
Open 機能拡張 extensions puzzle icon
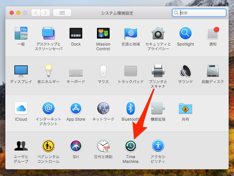[158, 108]
